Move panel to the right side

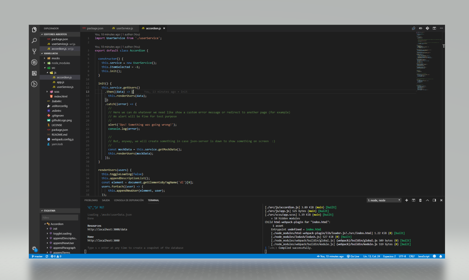tap(434, 200)
